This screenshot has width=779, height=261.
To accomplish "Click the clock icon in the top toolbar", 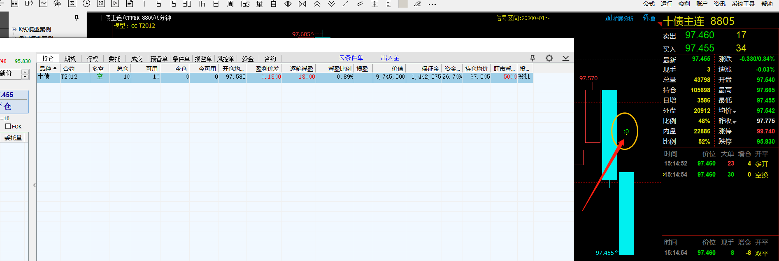I will (x=86, y=4).
